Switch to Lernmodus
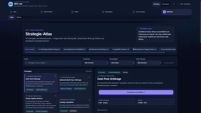201x113 pixels. (x=166, y=4)
